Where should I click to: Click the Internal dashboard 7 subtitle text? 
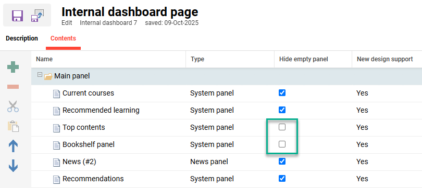(108, 23)
